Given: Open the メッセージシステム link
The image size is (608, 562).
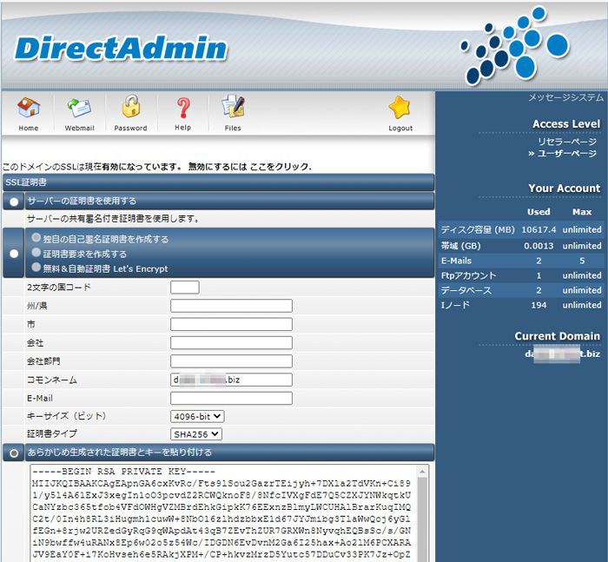Looking at the screenshot, I should 565,97.
